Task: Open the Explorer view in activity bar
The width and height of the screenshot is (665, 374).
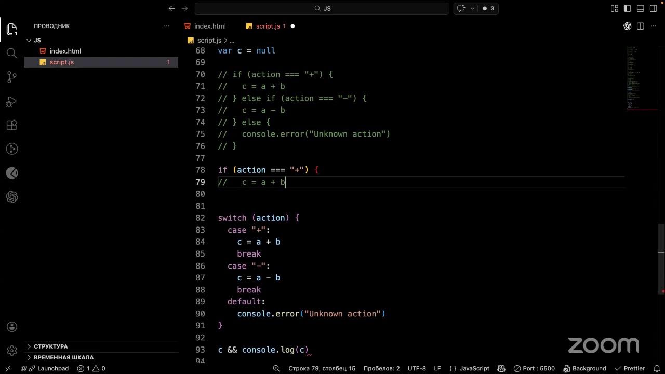Action: pos(11,29)
